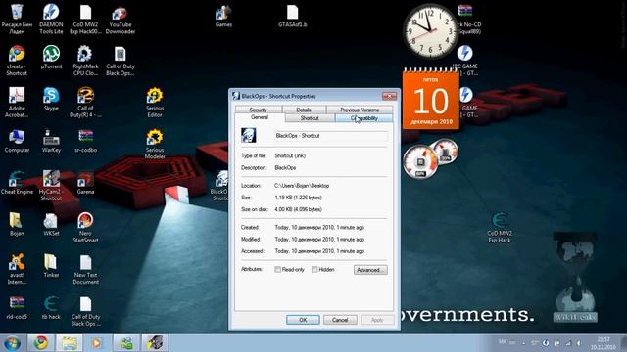Open the Tinker folder icon
This screenshot has height=352, width=627.
click(51, 266)
